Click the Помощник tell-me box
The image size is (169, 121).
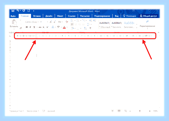pos(129,16)
